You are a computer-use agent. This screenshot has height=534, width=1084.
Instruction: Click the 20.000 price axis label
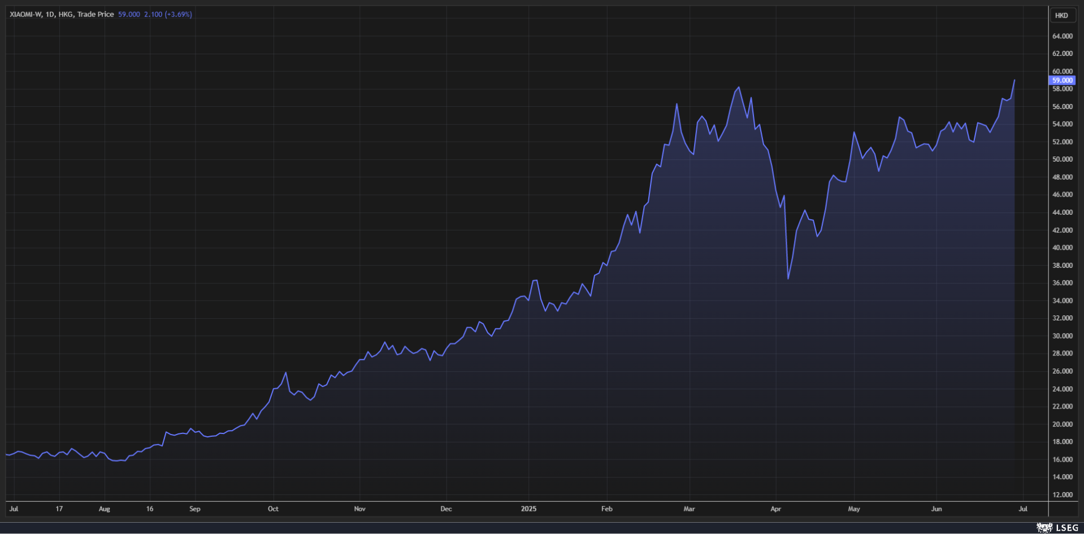pyautogui.click(x=1062, y=424)
